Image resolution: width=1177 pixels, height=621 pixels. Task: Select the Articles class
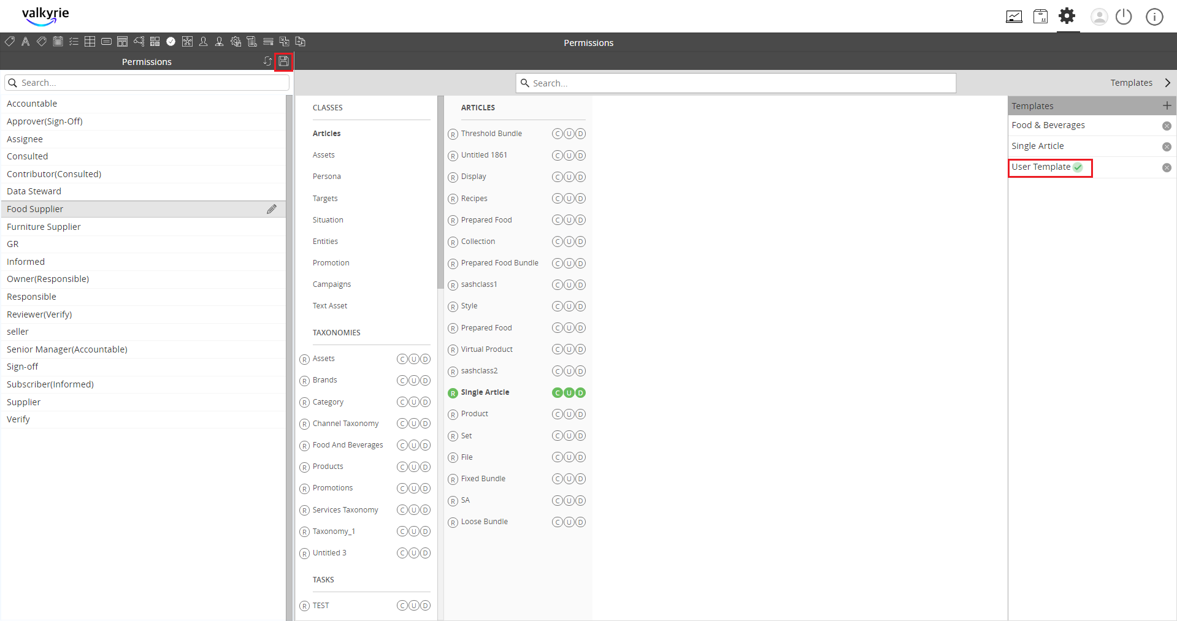pyautogui.click(x=326, y=134)
